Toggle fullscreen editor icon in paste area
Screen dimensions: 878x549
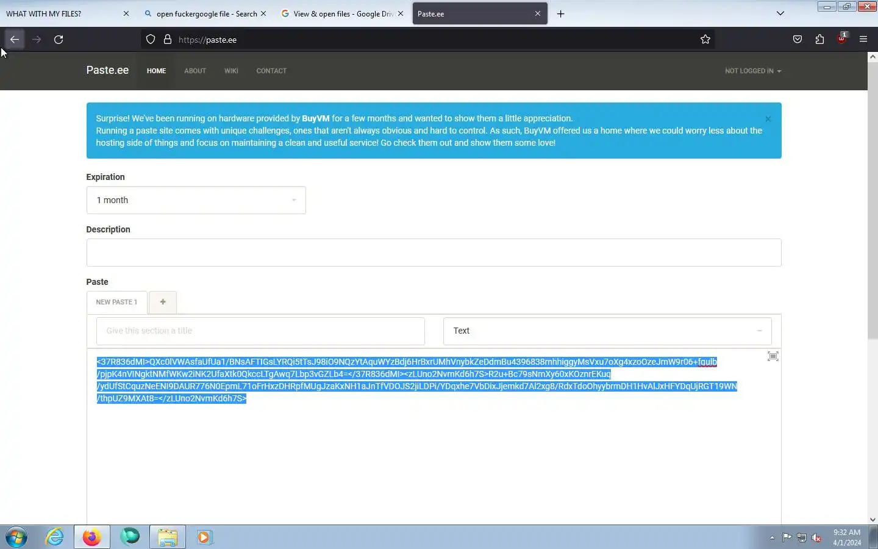773,356
